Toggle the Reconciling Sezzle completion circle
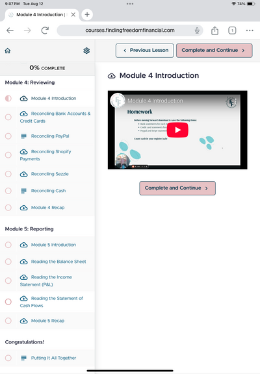The image size is (260, 374). (x=8, y=174)
